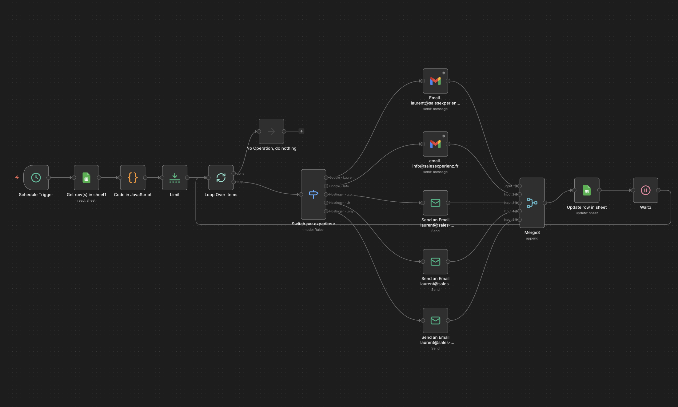Image resolution: width=678 pixels, height=407 pixels.
Task: Click the loop output of Loop Over Items
Action: 234,182
